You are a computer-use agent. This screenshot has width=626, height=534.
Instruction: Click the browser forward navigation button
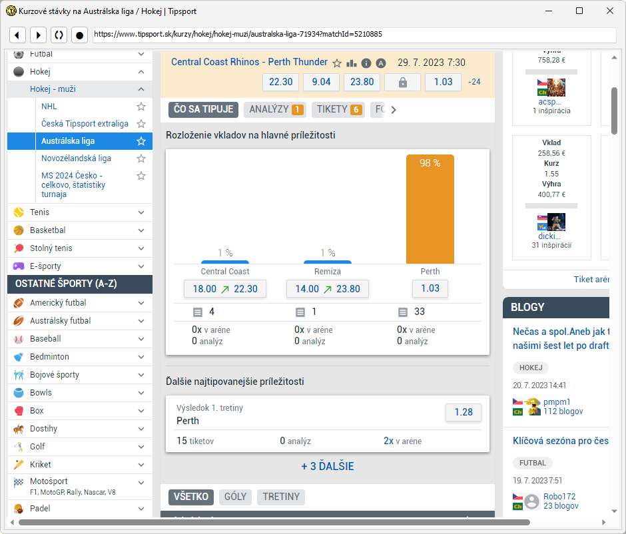tap(39, 35)
